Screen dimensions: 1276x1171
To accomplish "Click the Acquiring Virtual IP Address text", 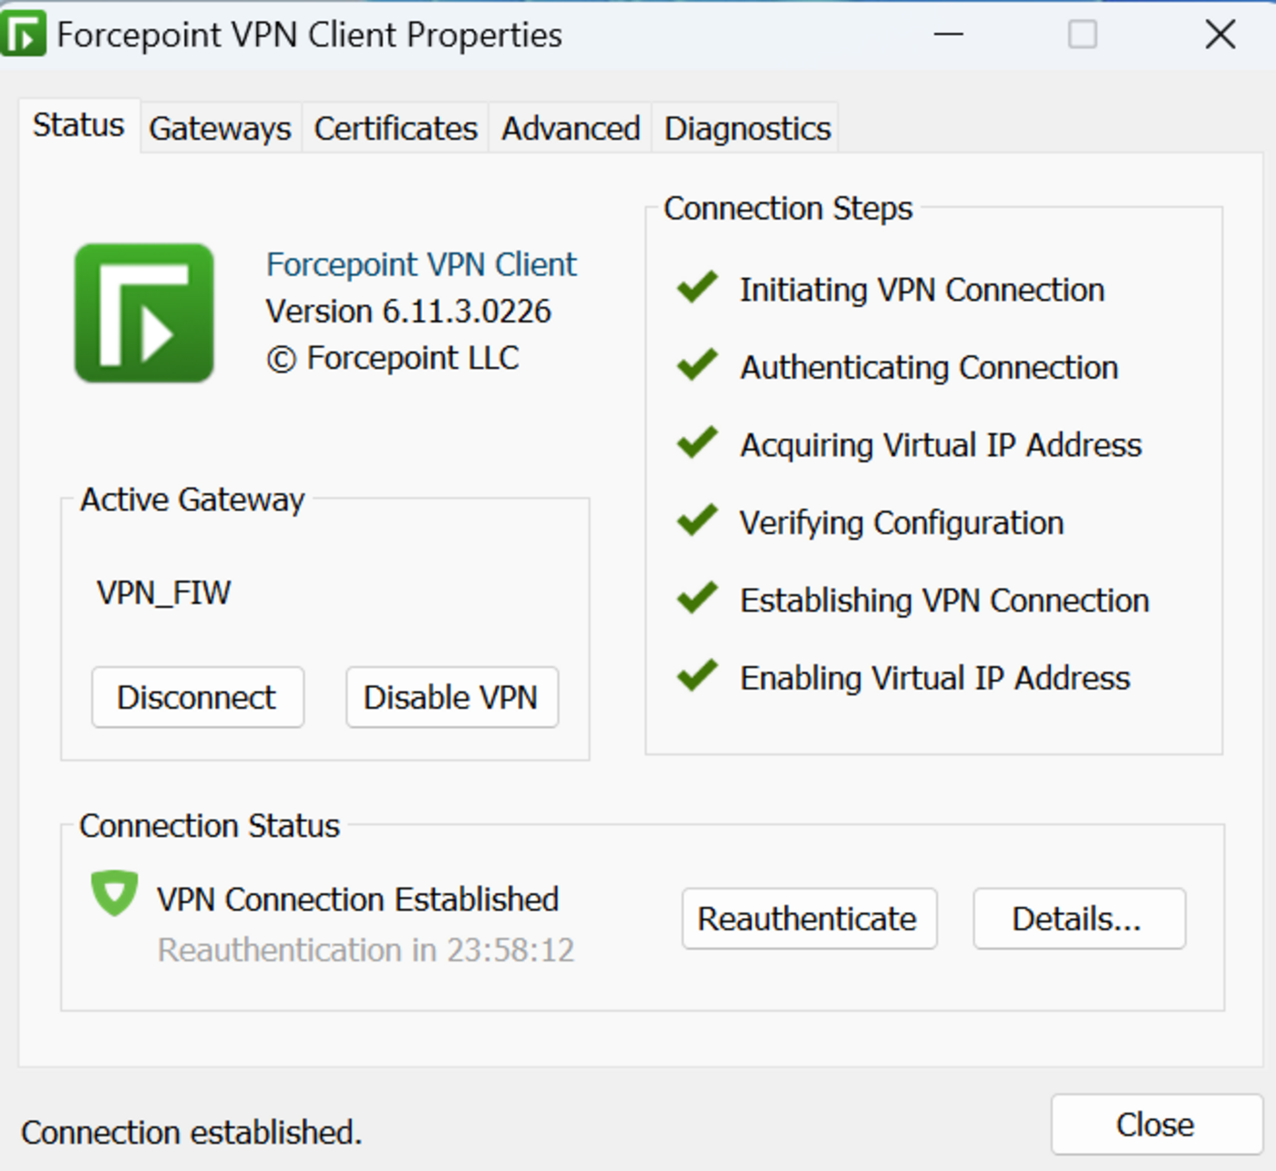I will coord(941,445).
